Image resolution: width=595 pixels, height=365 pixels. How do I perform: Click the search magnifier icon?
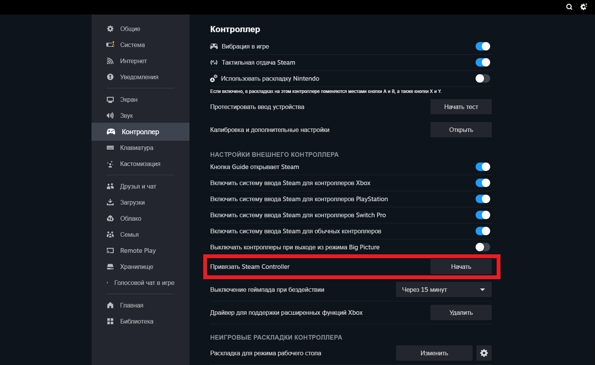pos(569,7)
